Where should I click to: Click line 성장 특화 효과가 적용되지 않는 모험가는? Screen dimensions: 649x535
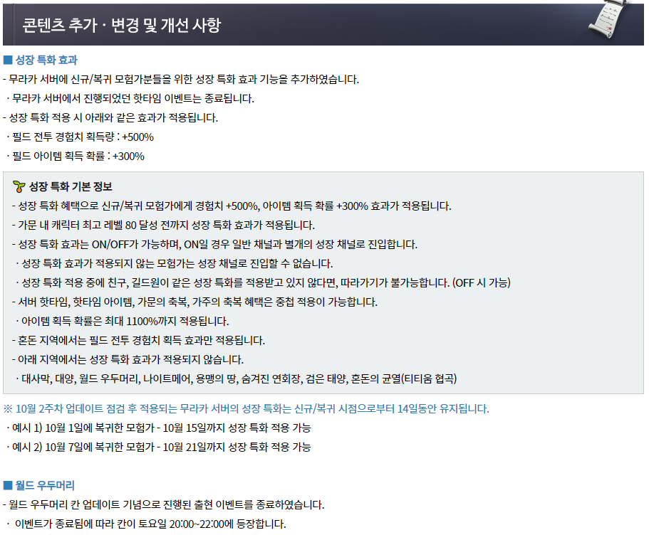tap(175, 263)
